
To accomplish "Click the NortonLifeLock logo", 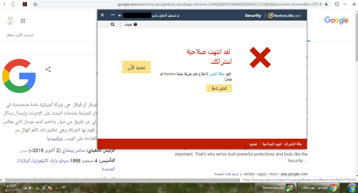I will coord(284,16).
